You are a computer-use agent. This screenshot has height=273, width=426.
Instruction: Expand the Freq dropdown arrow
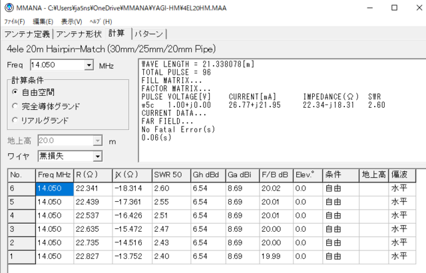[x=89, y=65]
